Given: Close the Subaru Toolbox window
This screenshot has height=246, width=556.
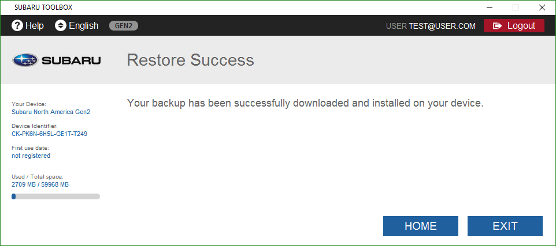Looking at the screenshot, I should tap(542, 7).
